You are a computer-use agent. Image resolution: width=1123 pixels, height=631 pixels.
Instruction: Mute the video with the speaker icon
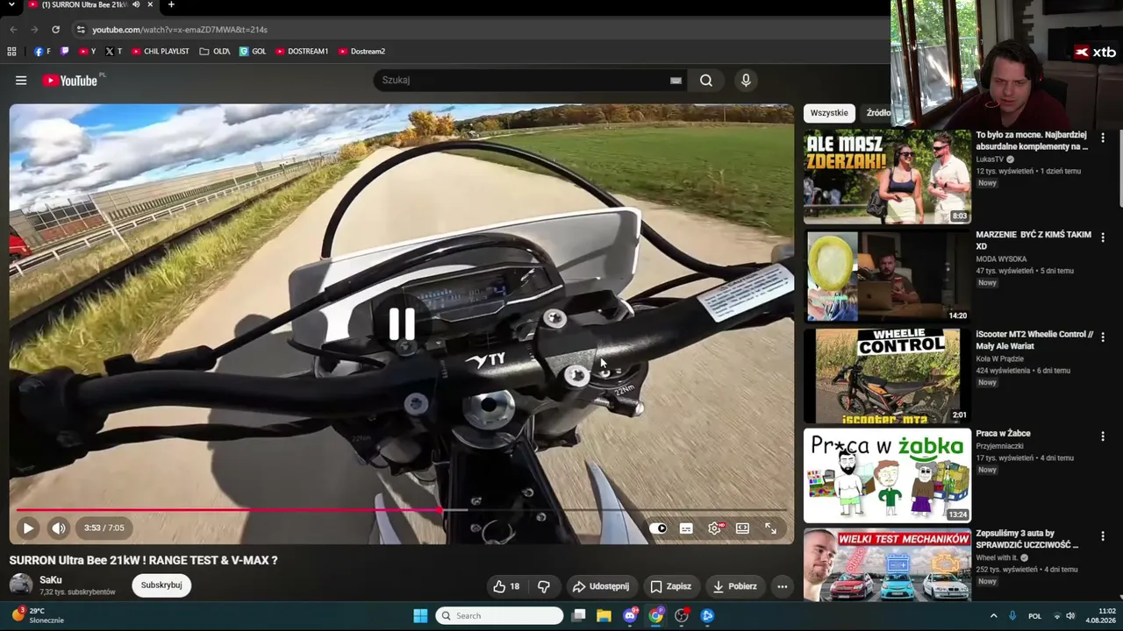coord(59,528)
